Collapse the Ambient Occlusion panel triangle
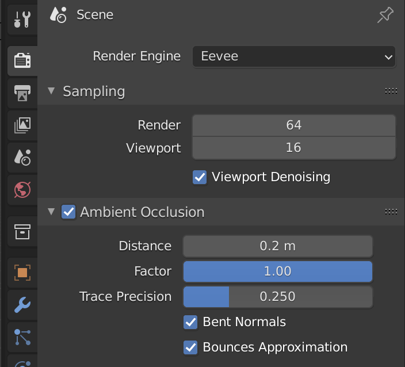Image resolution: width=405 pixels, height=367 pixels. [51, 212]
